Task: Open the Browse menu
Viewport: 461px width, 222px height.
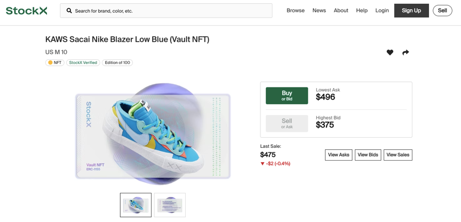Action: 296,11
